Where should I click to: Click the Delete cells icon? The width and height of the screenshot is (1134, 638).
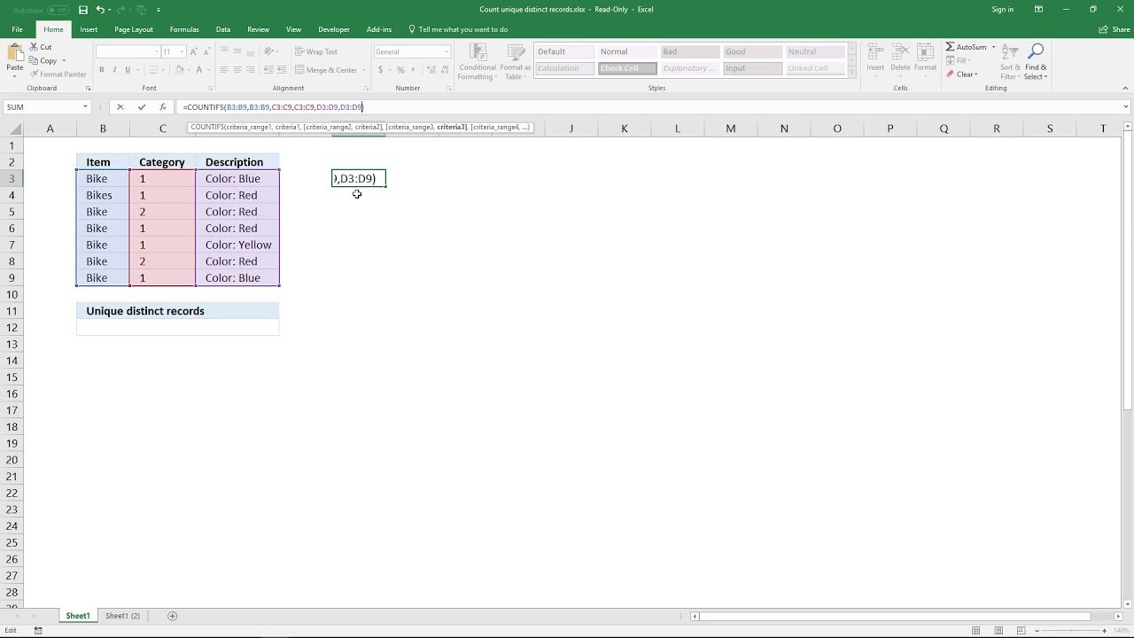click(900, 51)
